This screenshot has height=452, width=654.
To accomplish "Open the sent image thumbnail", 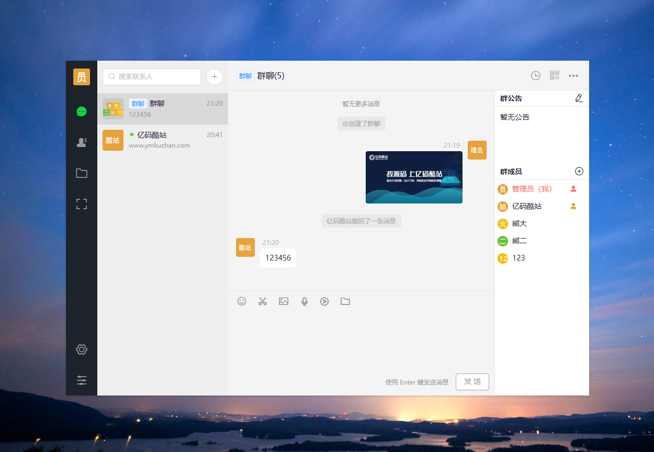I will 414,177.
